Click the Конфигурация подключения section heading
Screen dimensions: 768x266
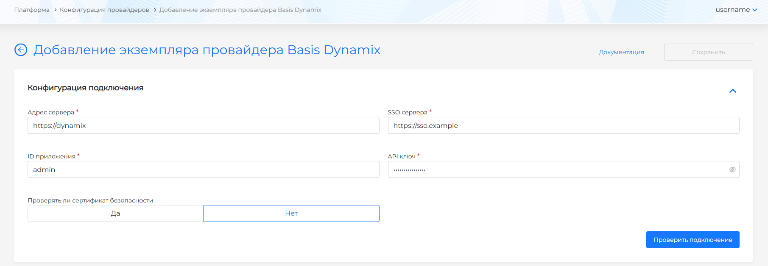[x=85, y=88]
